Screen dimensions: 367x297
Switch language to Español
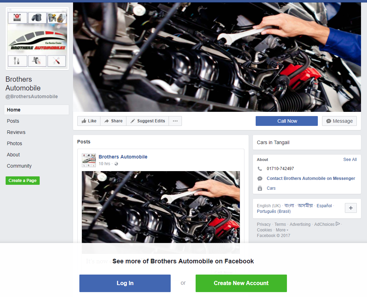(x=324, y=205)
